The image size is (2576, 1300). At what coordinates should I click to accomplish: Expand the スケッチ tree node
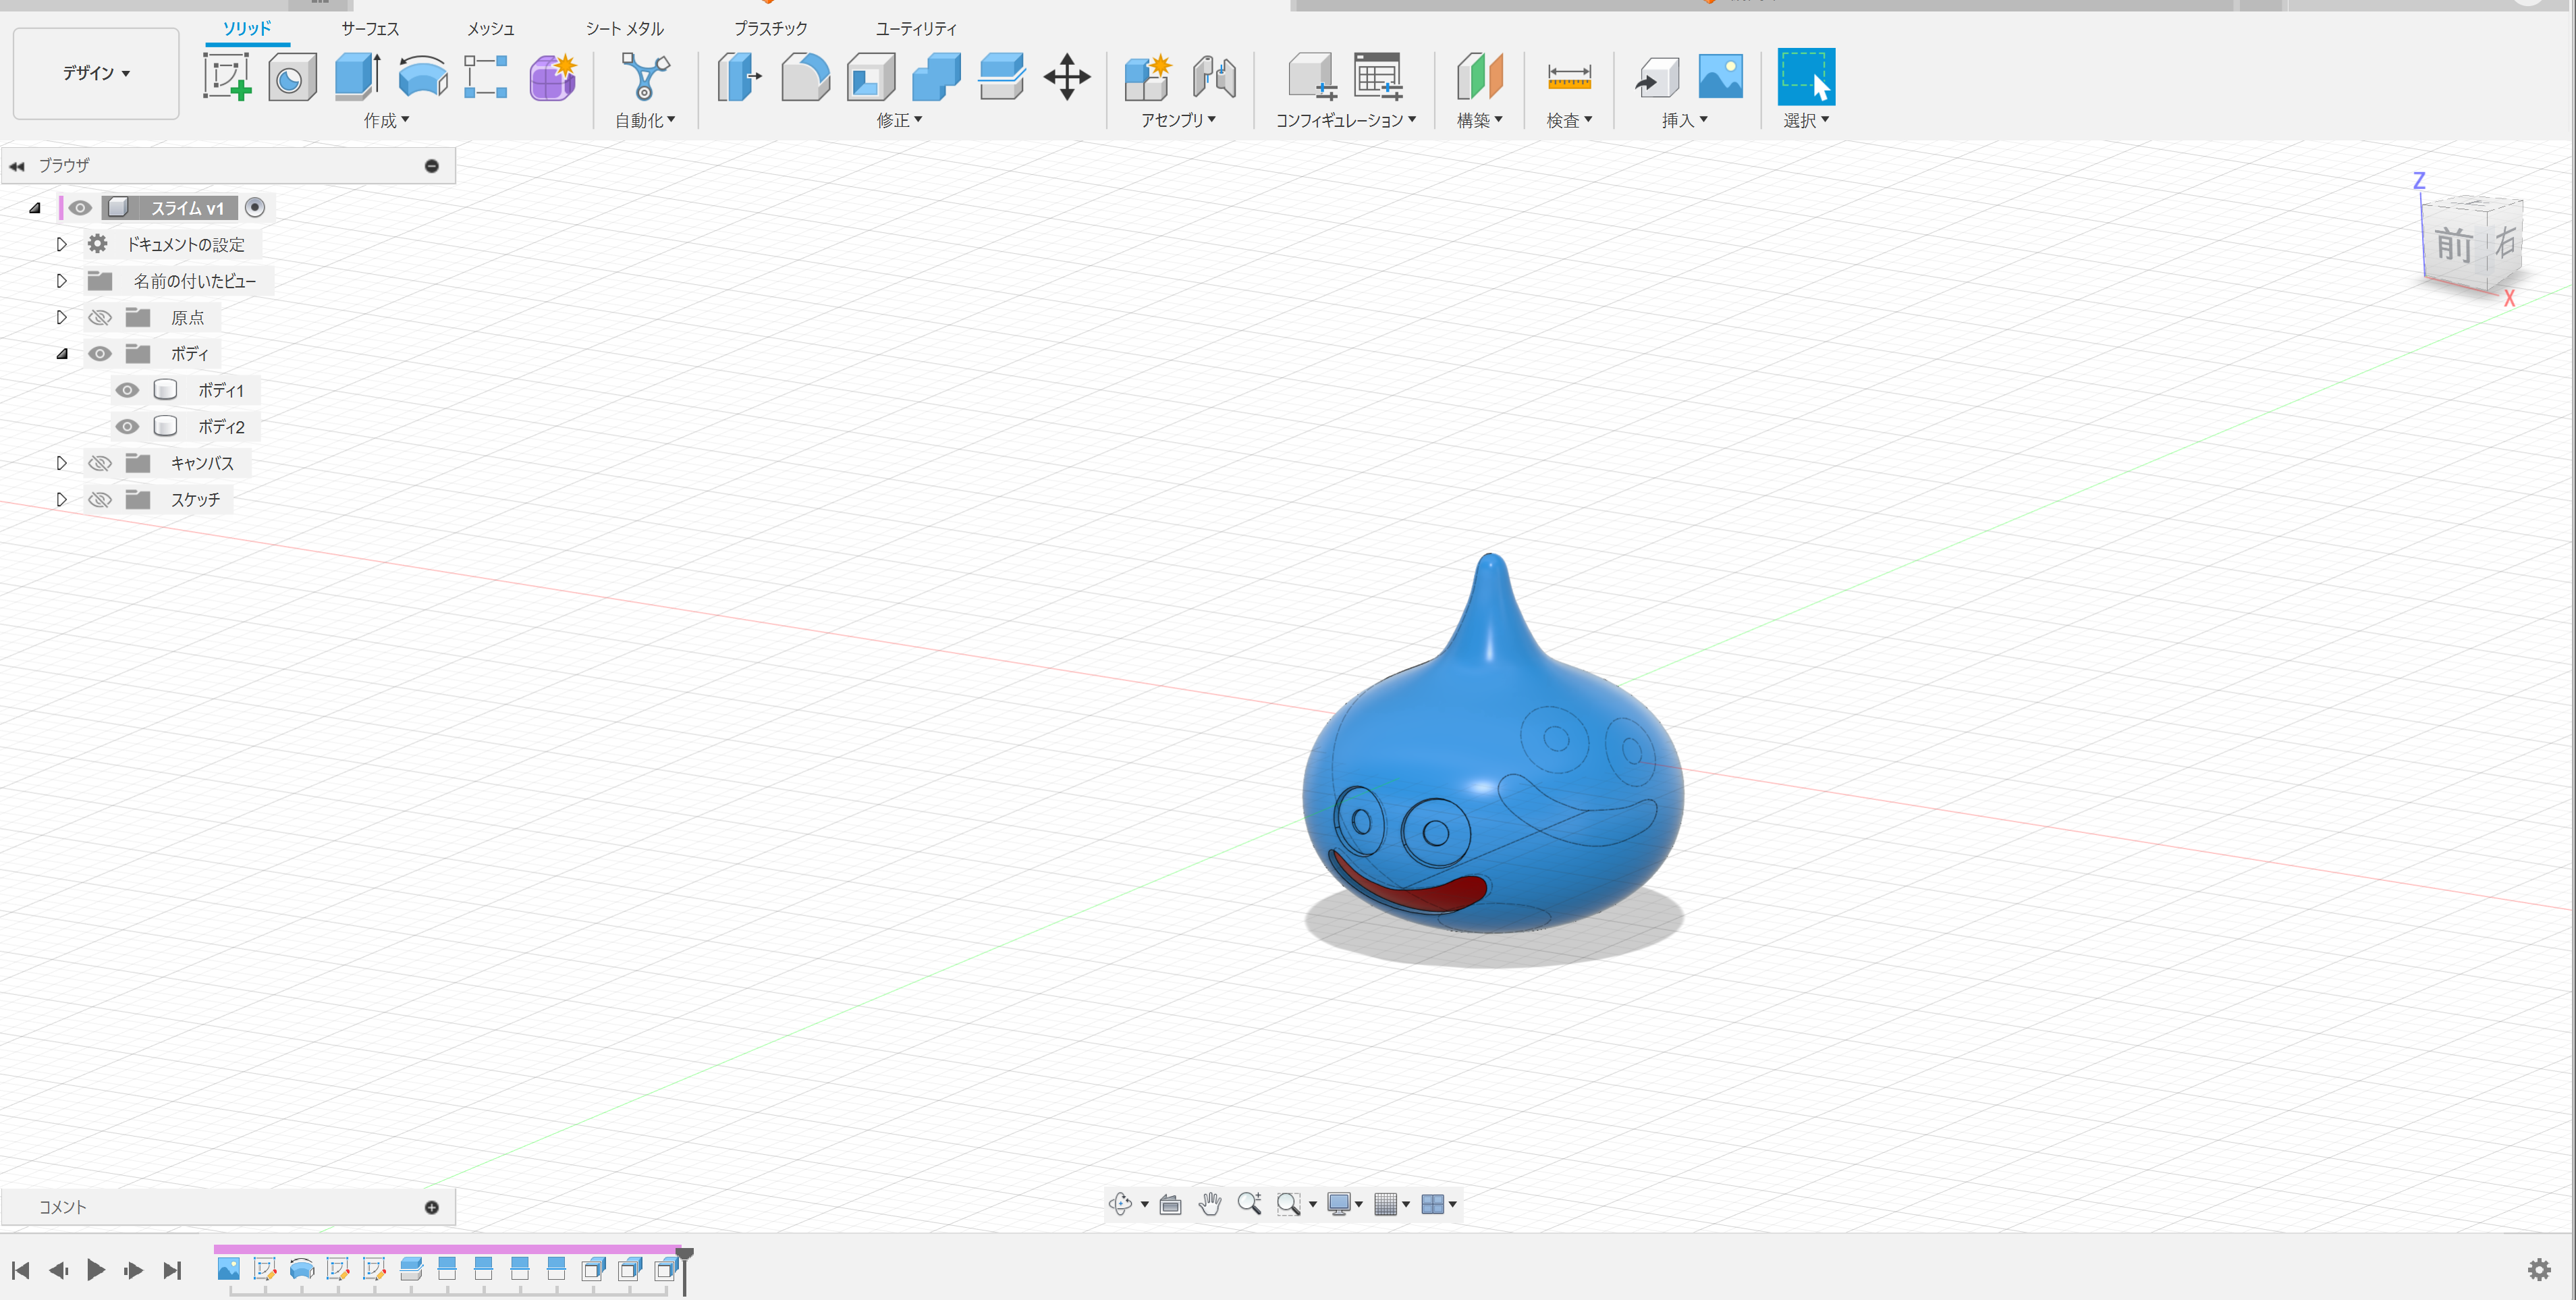(x=62, y=499)
